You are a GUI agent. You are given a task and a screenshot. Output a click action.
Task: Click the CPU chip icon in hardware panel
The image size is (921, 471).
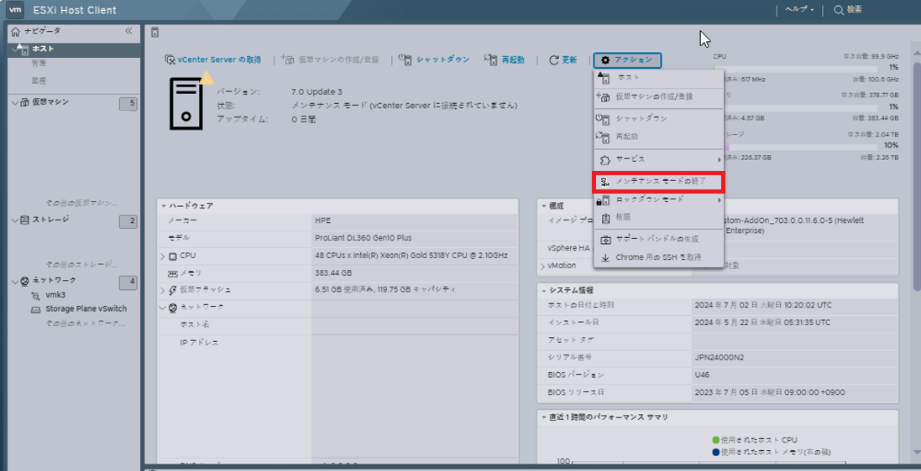pos(173,256)
